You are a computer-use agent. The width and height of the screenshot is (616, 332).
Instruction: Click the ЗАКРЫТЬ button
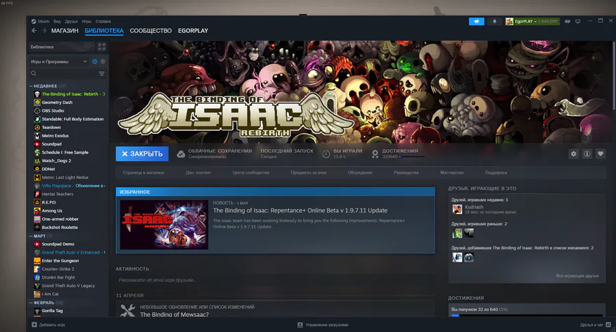click(142, 154)
